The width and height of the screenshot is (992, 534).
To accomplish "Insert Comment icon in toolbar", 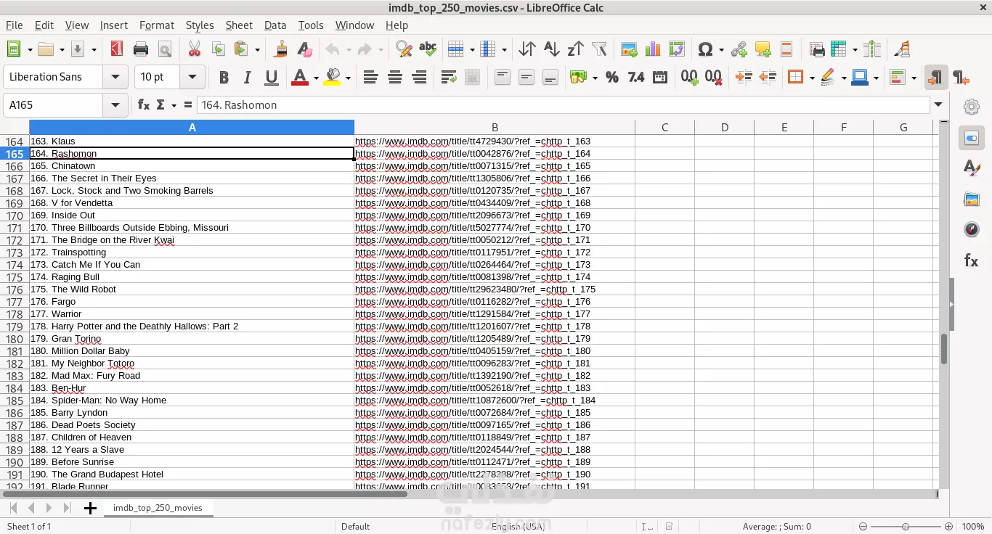I will click(763, 49).
